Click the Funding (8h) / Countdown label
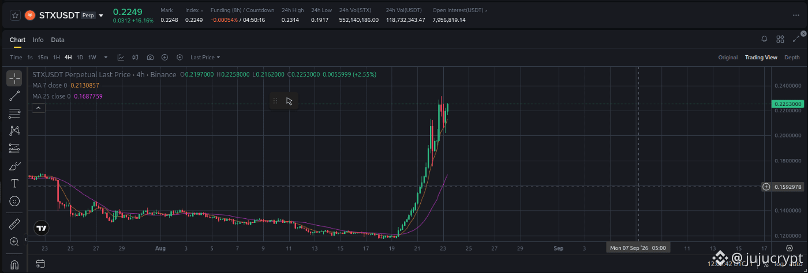Screen dimensions: 808x273 click(x=242, y=10)
